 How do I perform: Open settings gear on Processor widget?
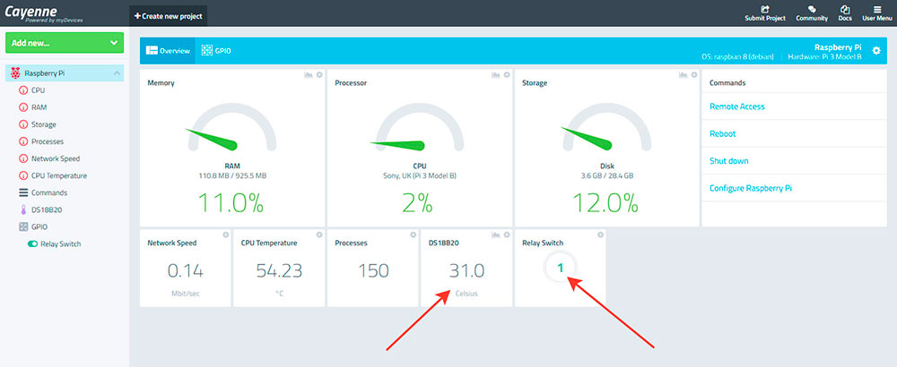click(x=506, y=75)
